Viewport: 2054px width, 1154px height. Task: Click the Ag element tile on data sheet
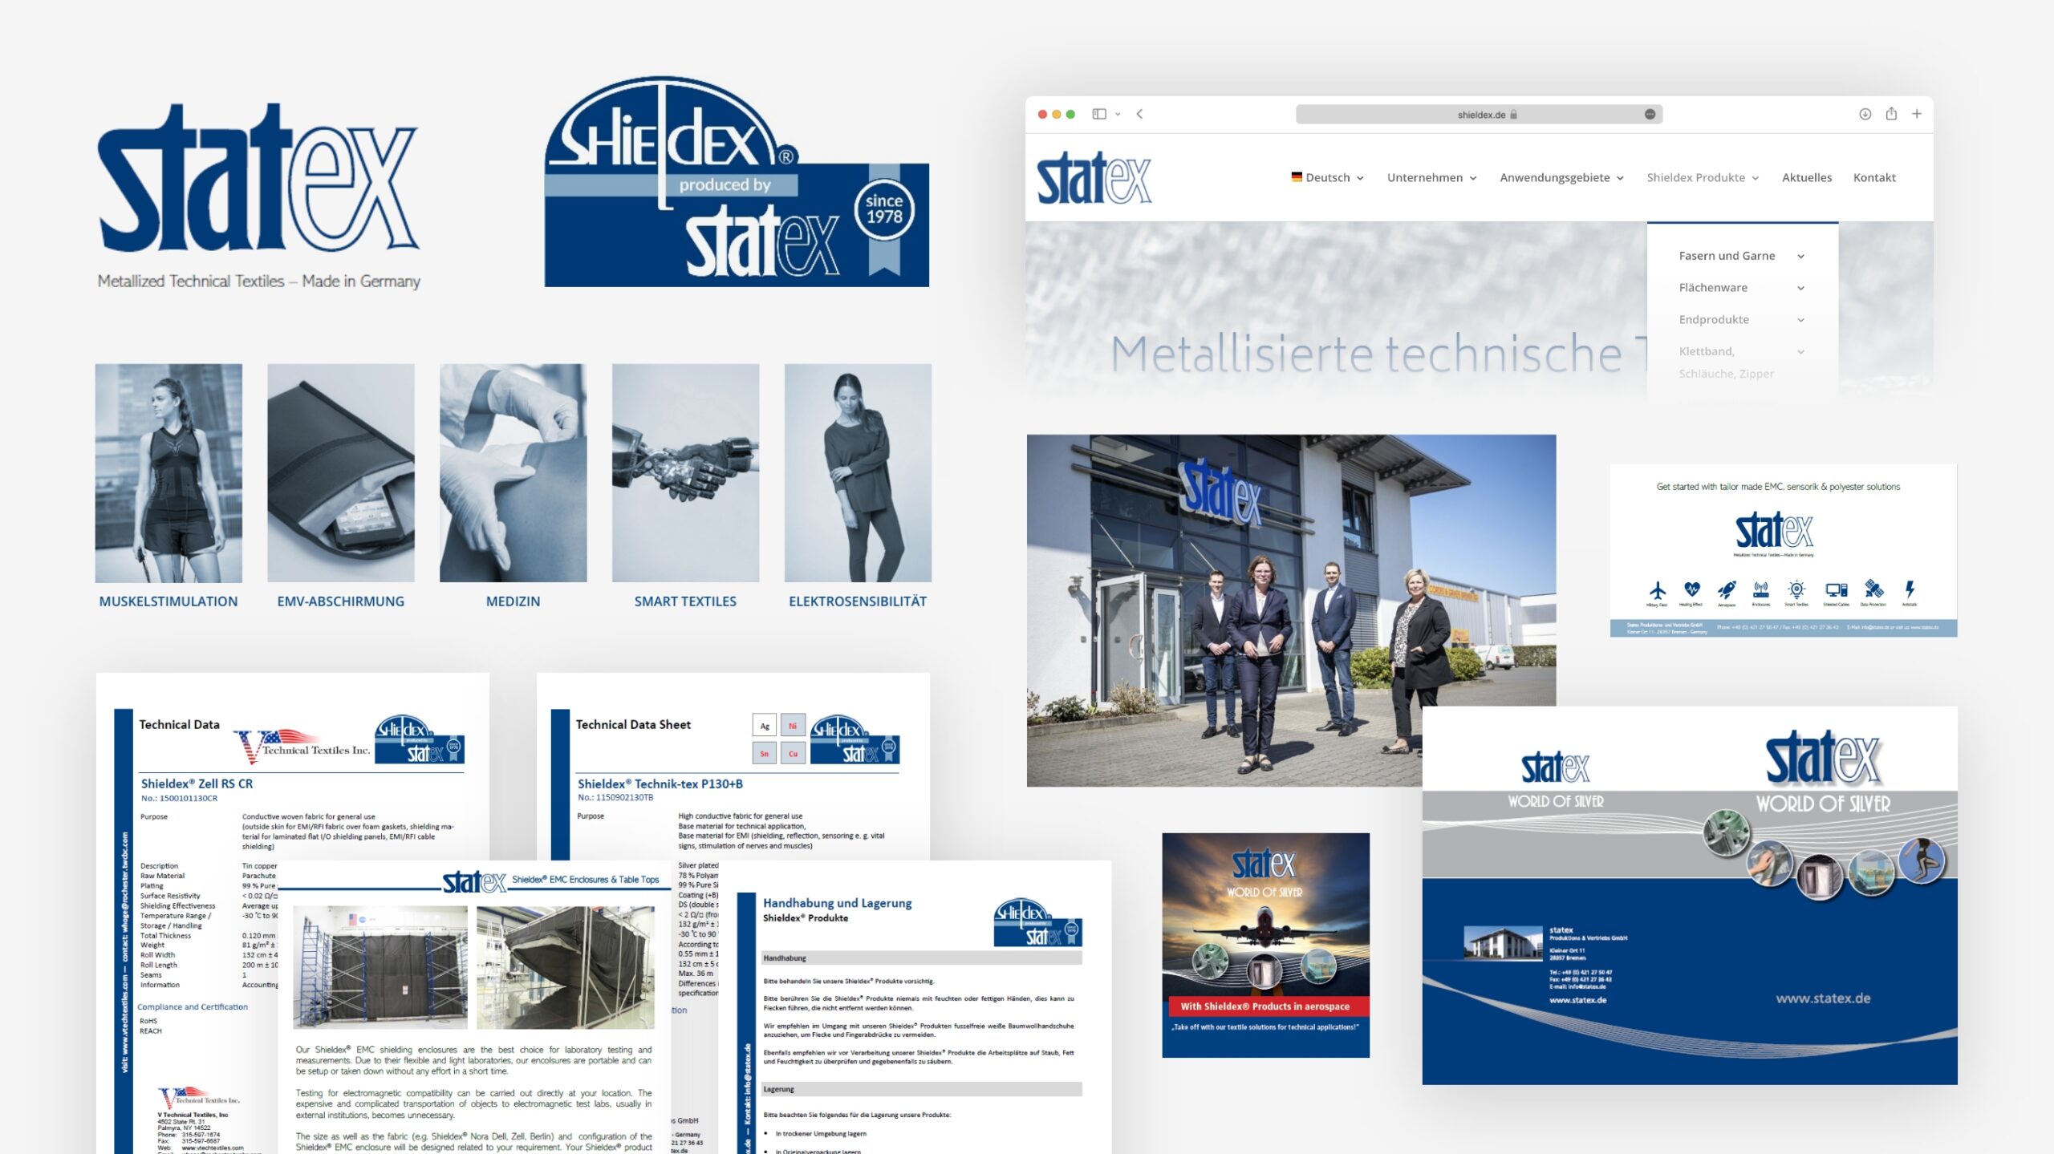764,726
